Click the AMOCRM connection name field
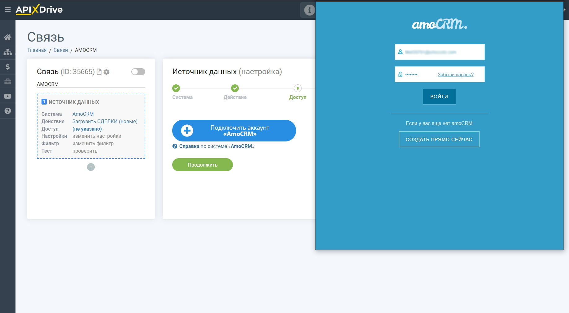Image resolution: width=569 pixels, height=313 pixels. click(x=91, y=84)
